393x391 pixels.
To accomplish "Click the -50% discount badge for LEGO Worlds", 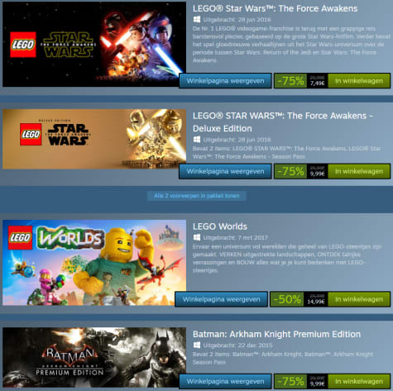I will pyautogui.click(x=287, y=299).
